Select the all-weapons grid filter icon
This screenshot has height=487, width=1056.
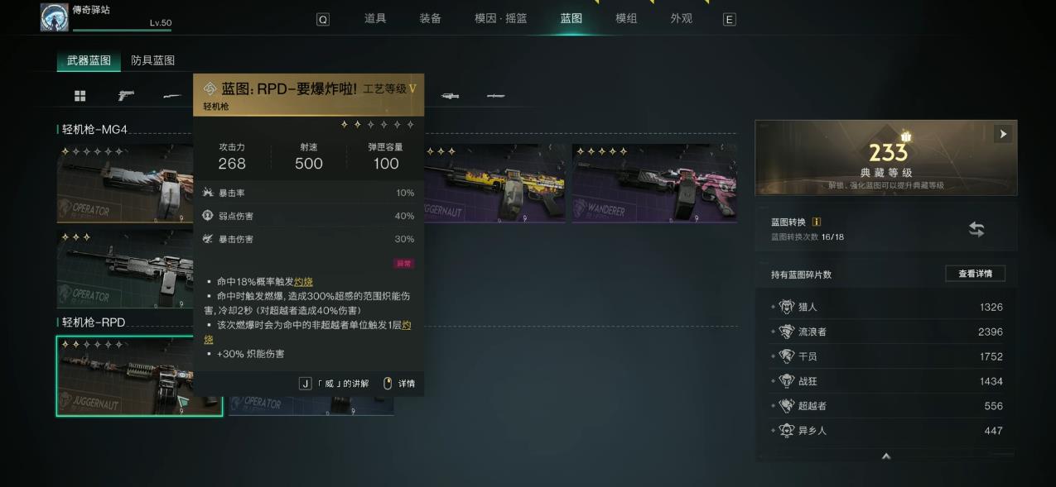80,96
